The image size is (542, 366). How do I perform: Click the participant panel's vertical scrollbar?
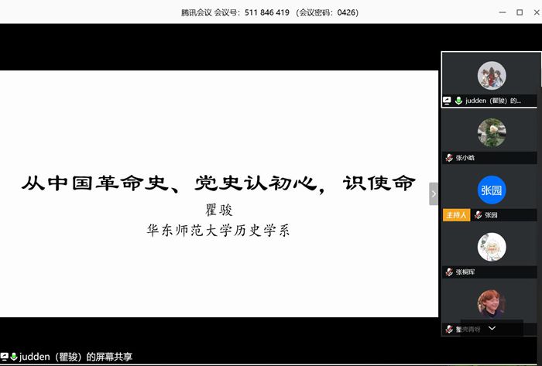point(540,69)
